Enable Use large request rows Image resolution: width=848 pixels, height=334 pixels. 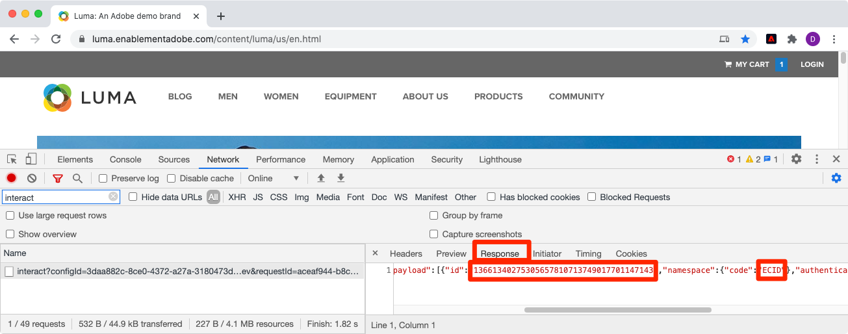point(10,216)
